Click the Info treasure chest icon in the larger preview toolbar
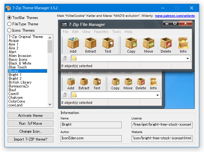 click(183, 43)
